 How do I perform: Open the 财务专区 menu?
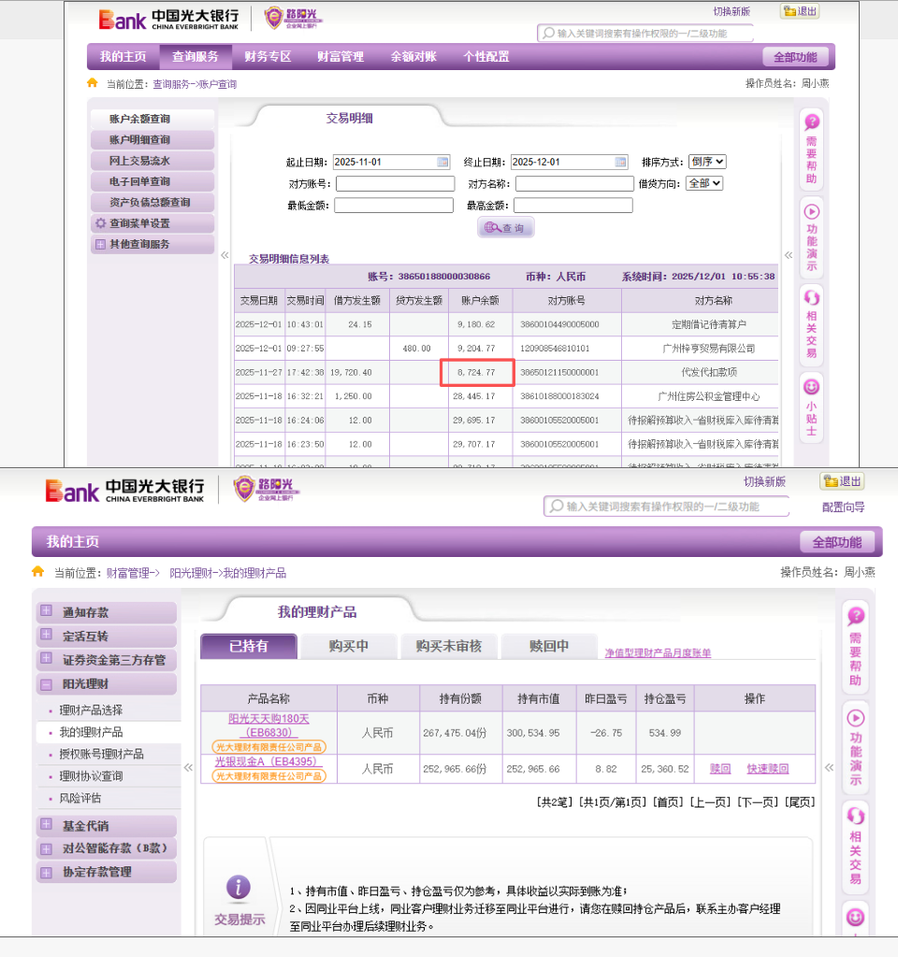[268, 57]
